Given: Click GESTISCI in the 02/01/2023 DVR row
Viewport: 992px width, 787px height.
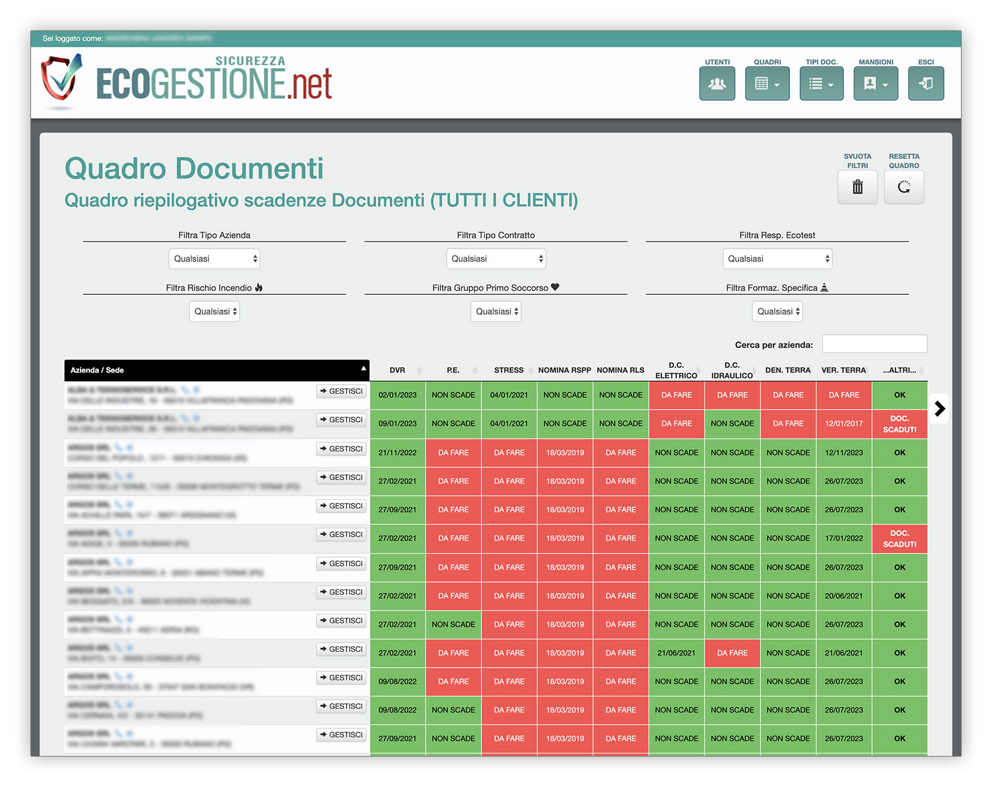Looking at the screenshot, I should point(342,391).
